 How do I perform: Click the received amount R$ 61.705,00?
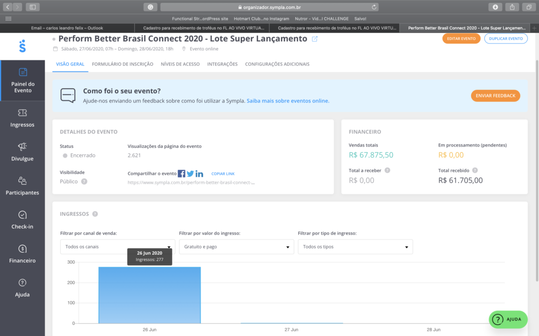[460, 181]
